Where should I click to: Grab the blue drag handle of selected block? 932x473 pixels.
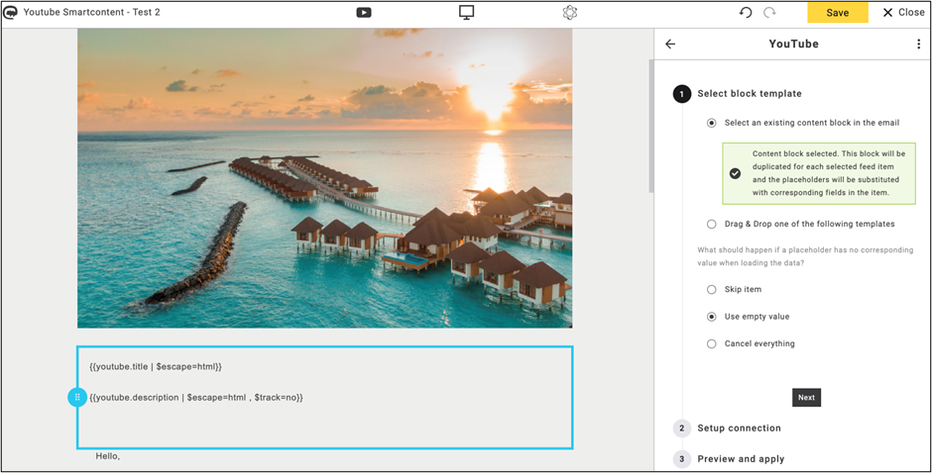[x=77, y=397]
